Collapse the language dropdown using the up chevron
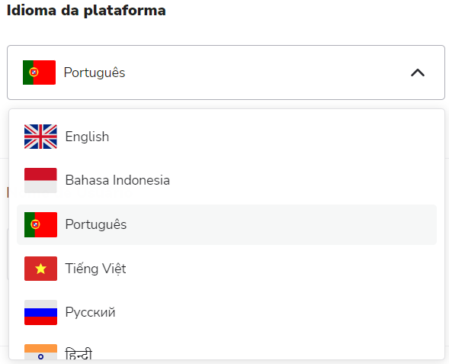 tap(418, 72)
